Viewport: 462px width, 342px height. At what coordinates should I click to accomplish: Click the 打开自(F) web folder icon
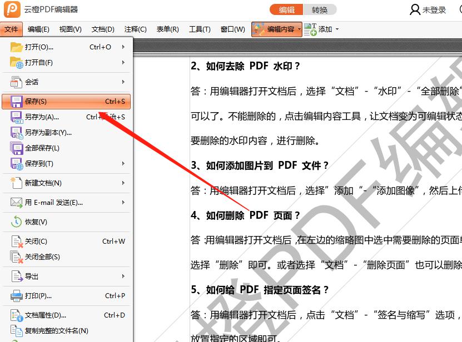point(16,63)
